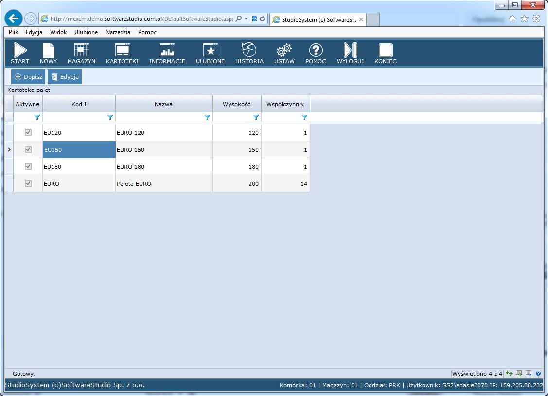Open the INFORMACJE chart icon
The image size is (548, 396).
167,53
